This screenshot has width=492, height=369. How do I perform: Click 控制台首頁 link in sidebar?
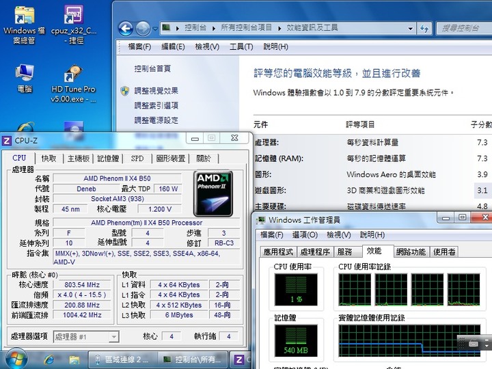click(x=152, y=68)
